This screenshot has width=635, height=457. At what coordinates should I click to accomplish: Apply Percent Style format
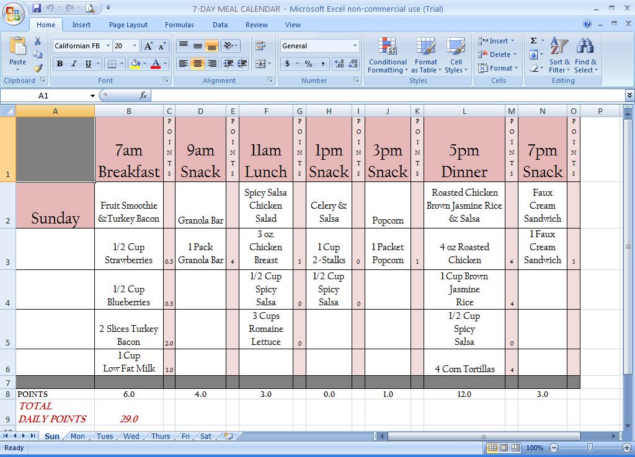coord(309,64)
